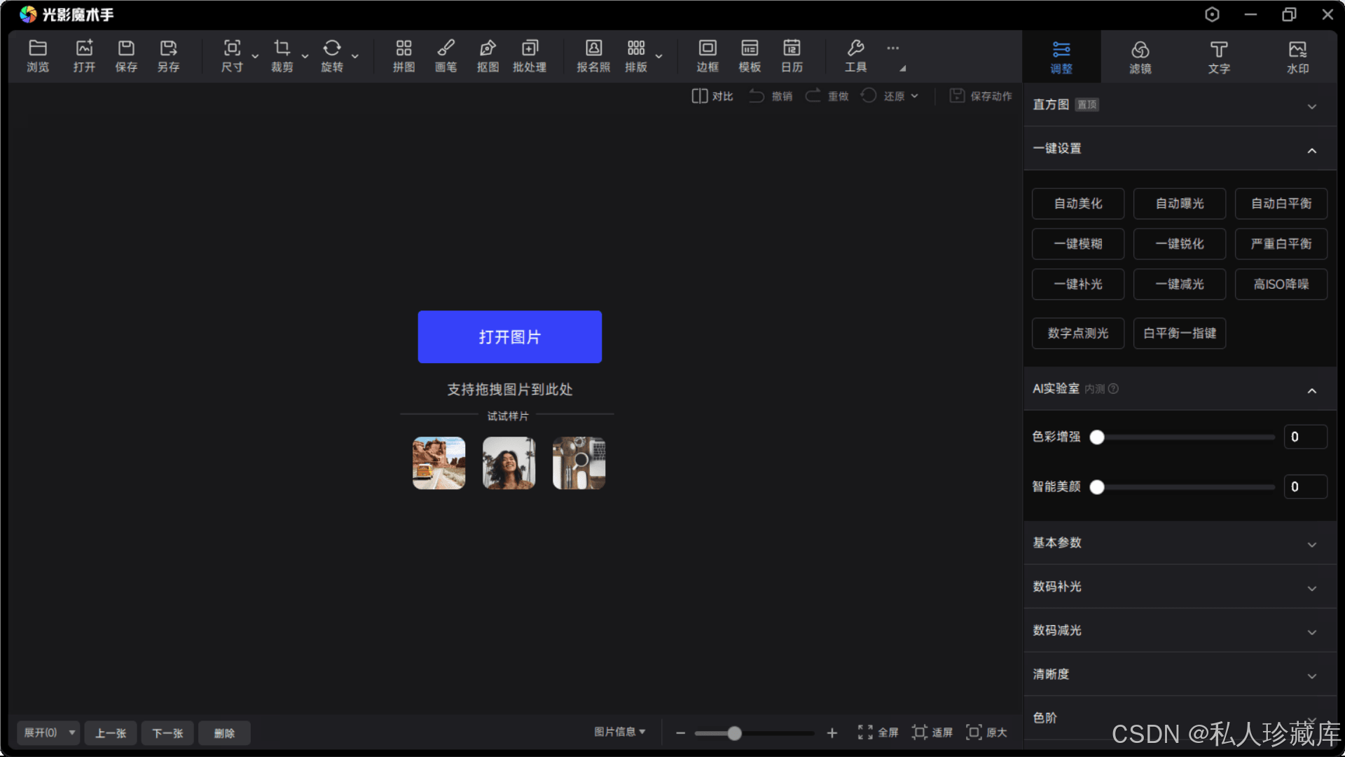Click the 拼图 collage tool icon
The image size is (1345, 757).
(403, 55)
